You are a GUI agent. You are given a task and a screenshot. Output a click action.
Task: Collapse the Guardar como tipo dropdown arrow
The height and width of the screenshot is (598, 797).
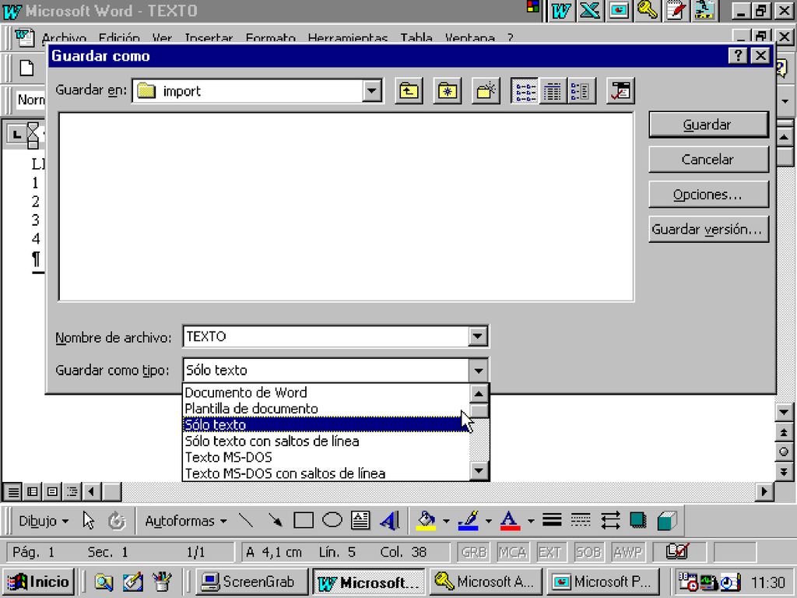tap(478, 370)
